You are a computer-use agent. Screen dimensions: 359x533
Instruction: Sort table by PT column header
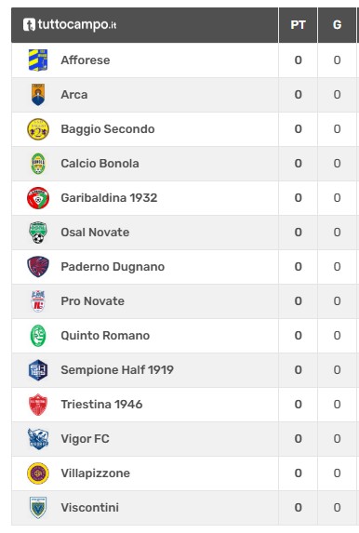[x=299, y=25]
